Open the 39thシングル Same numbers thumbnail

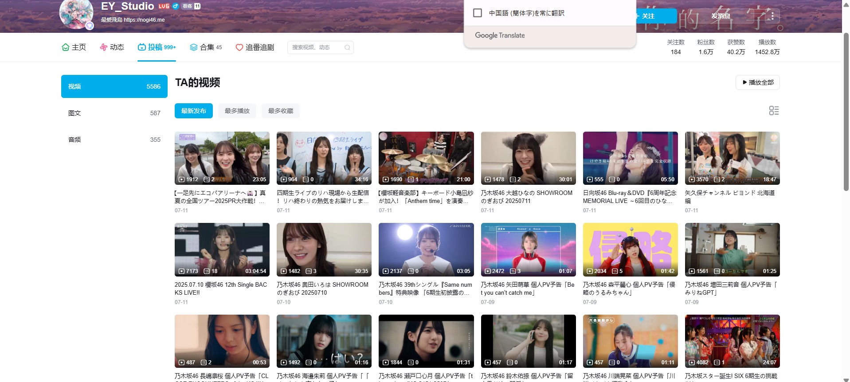pos(426,249)
